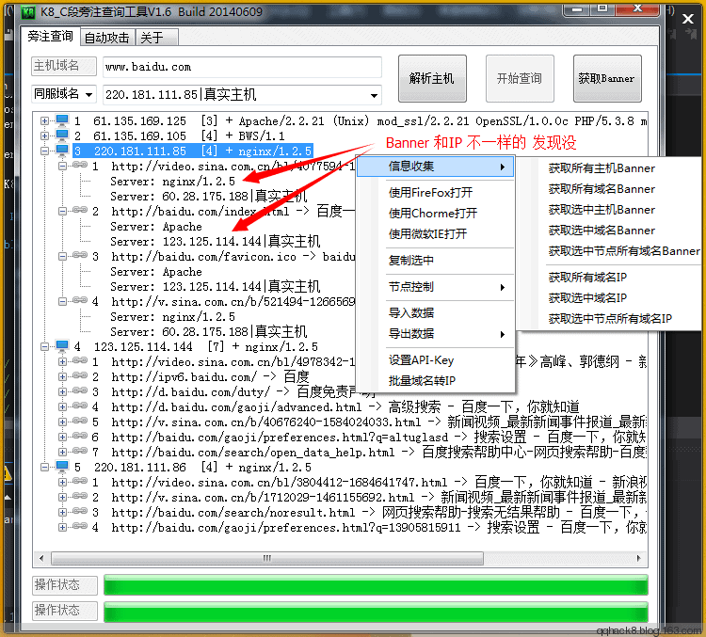This screenshot has width=706, height=637.
Task: Open the 导出数据 submenu
Action: pos(436,334)
